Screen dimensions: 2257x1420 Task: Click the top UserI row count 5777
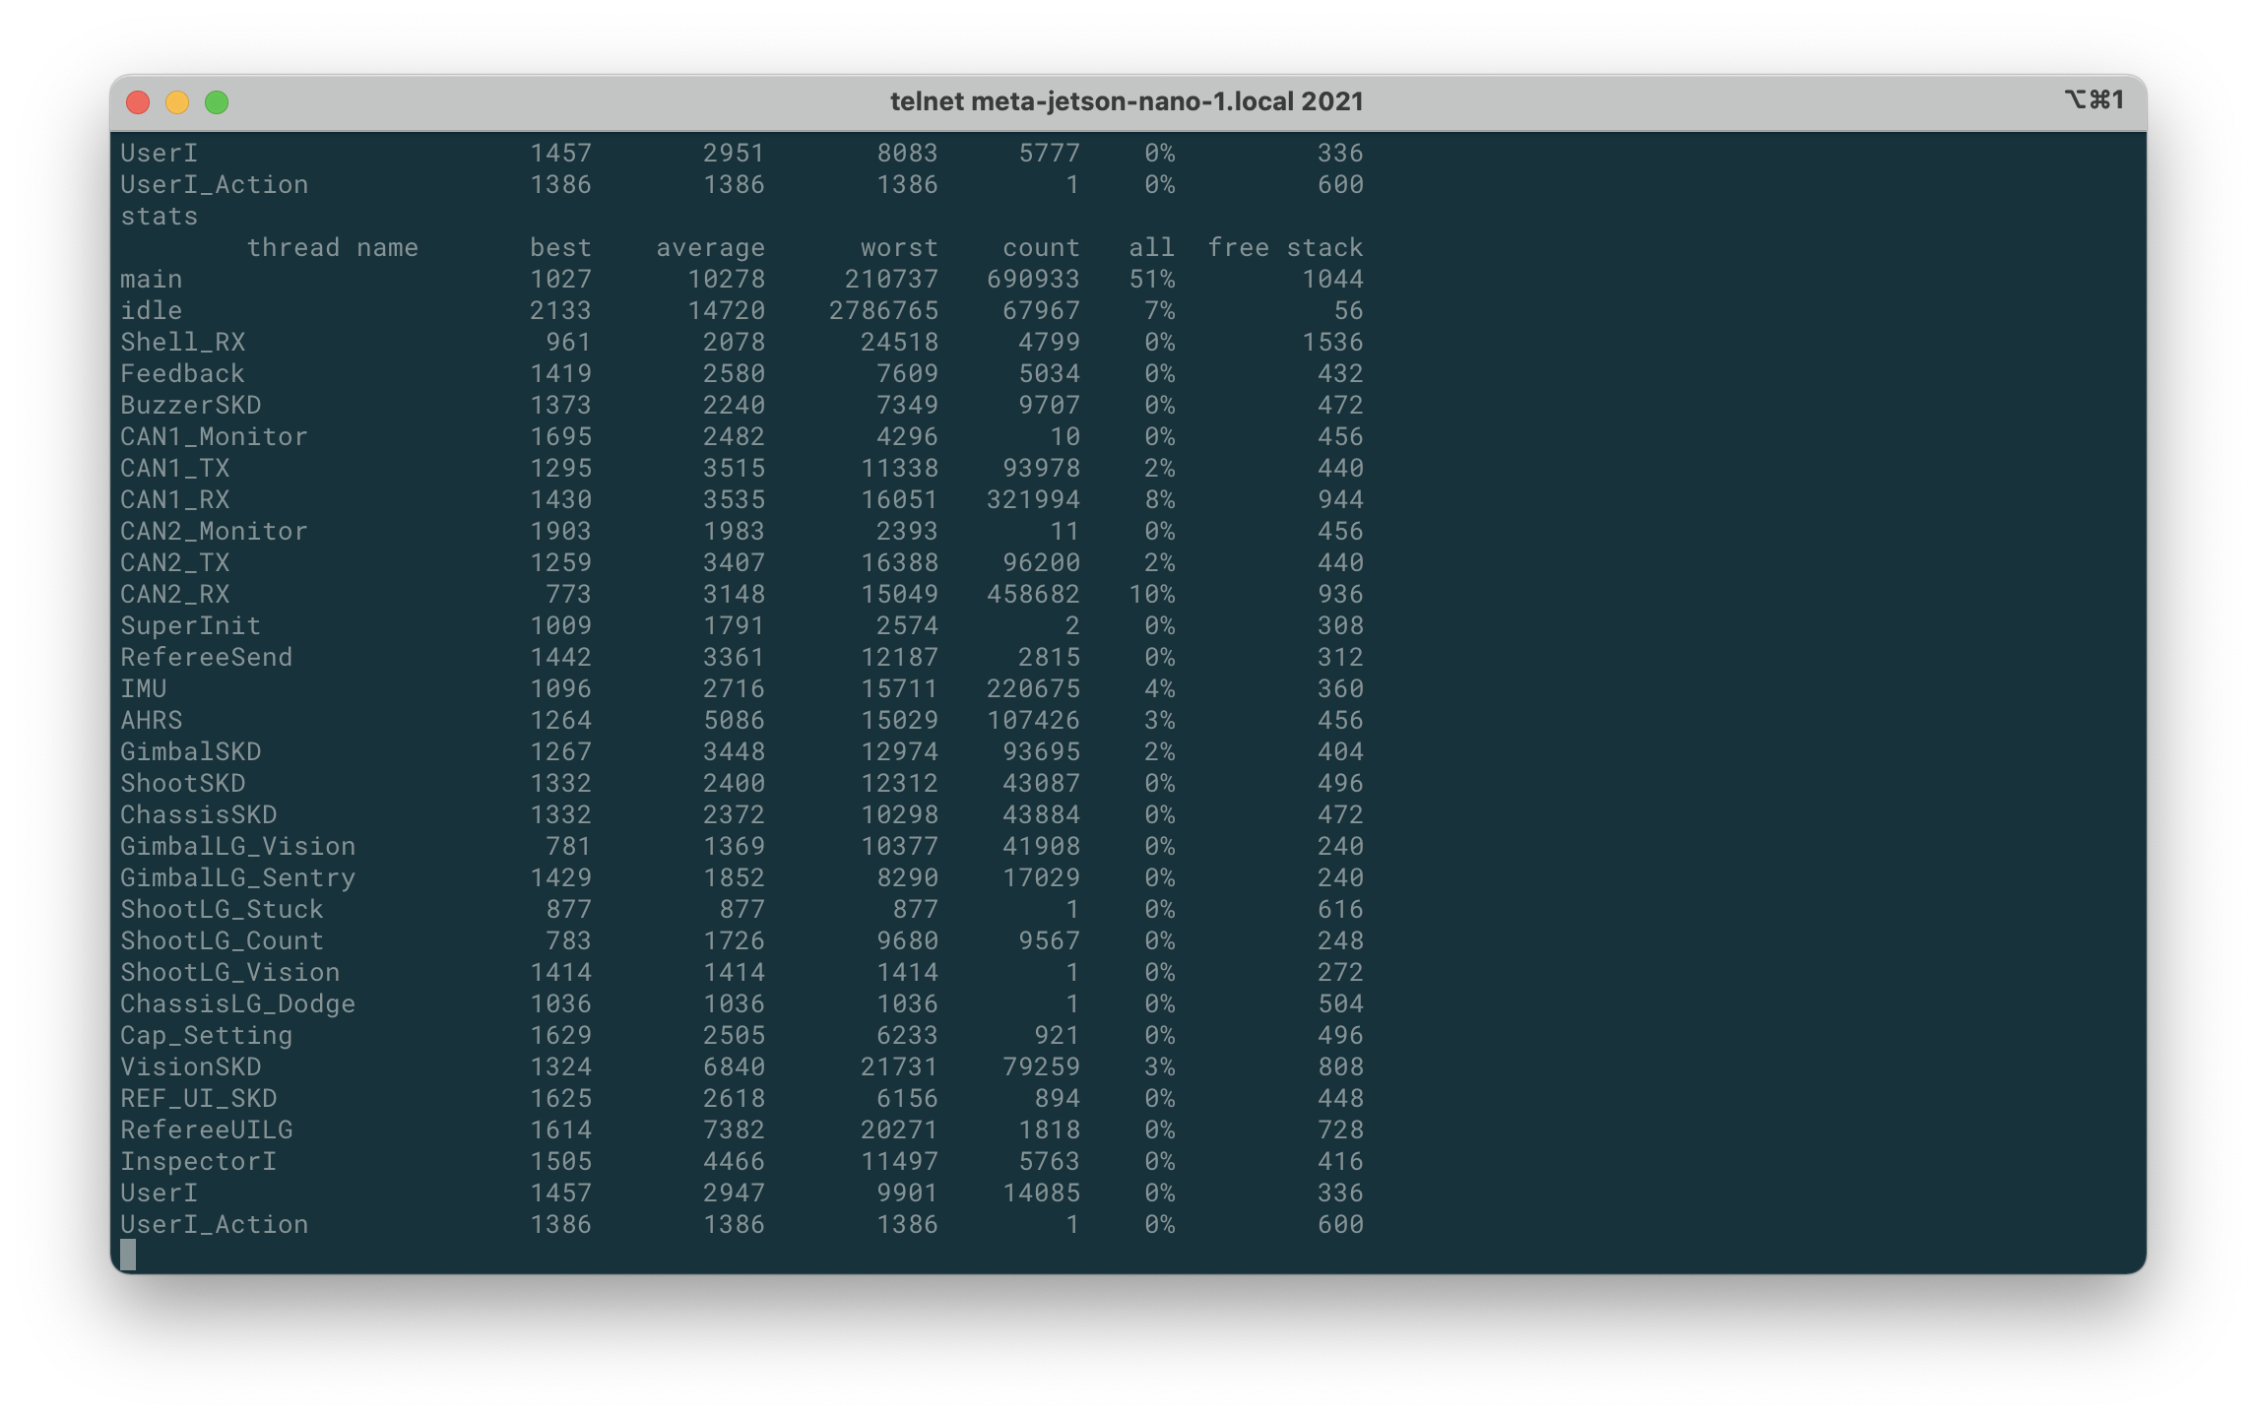[1049, 153]
